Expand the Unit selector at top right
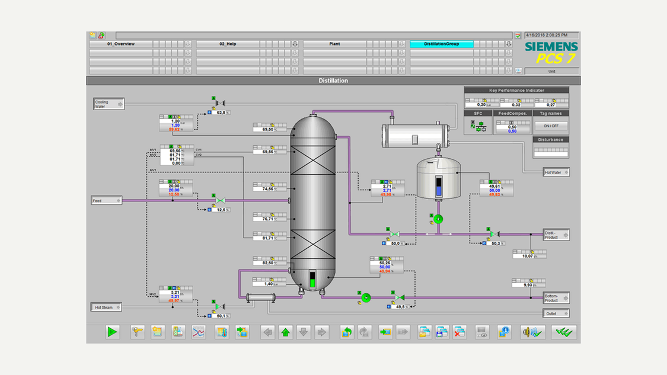667x375 pixels. point(551,70)
